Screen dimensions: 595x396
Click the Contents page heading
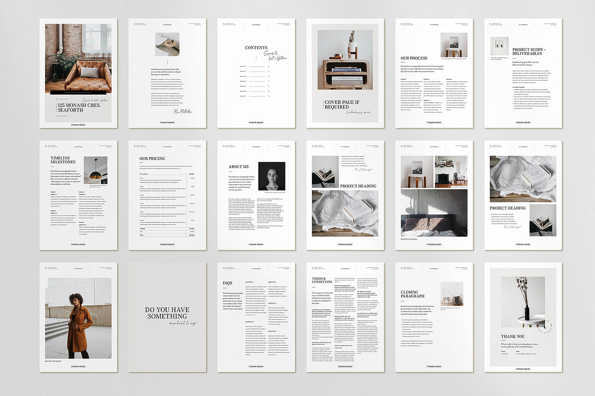[257, 47]
